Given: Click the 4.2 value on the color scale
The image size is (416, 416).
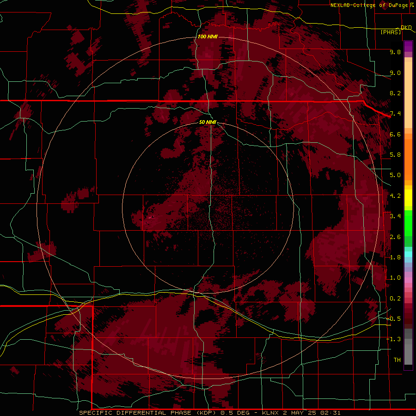Looking at the screenshot, I should tap(395, 196).
